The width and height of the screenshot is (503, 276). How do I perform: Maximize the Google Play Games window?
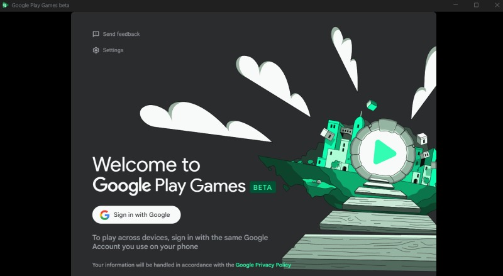[477, 5]
